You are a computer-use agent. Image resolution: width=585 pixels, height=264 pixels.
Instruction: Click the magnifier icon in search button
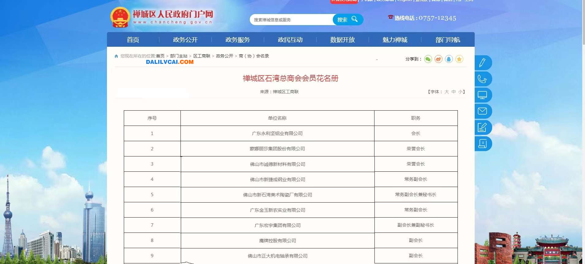355,19
